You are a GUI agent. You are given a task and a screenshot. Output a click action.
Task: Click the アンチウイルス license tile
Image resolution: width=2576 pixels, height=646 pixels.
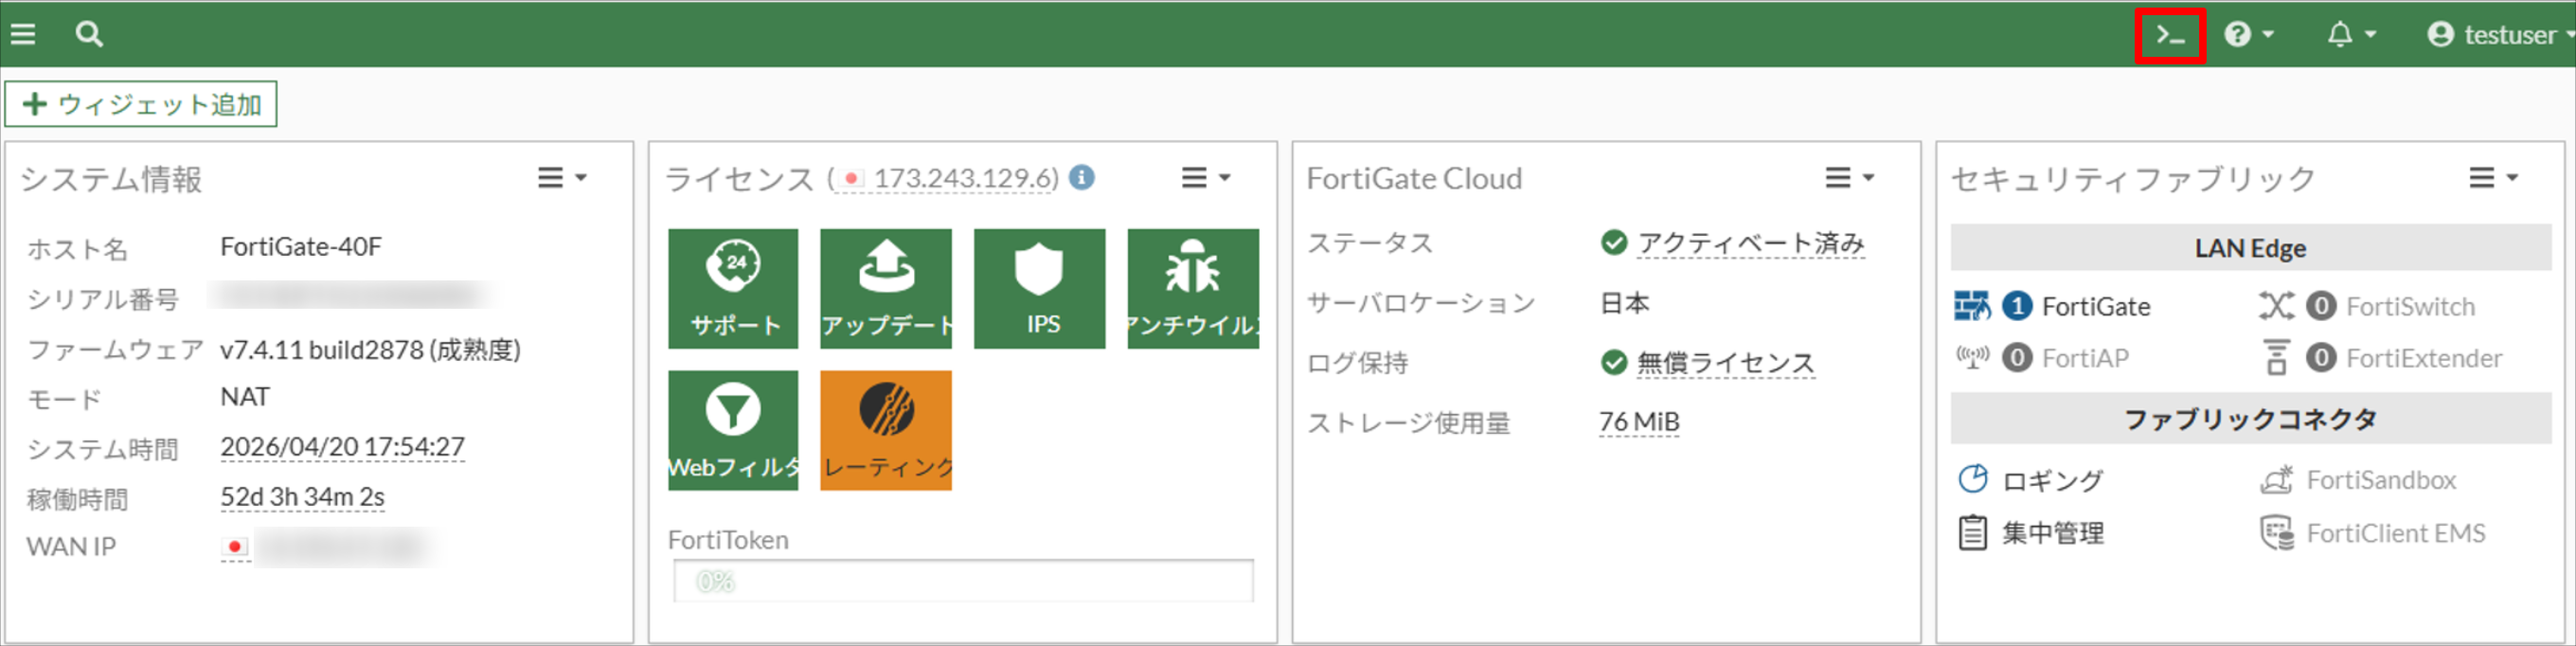[1193, 288]
